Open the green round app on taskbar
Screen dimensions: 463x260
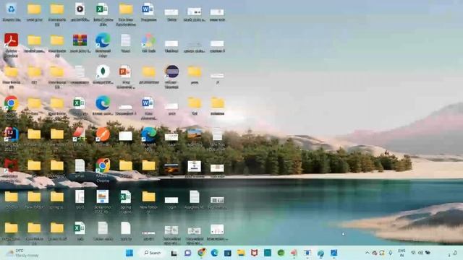pos(281,253)
